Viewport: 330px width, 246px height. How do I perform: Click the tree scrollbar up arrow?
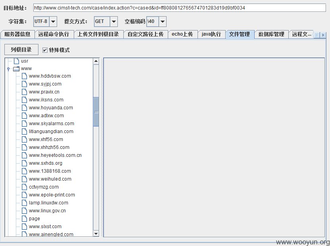pos(96,61)
